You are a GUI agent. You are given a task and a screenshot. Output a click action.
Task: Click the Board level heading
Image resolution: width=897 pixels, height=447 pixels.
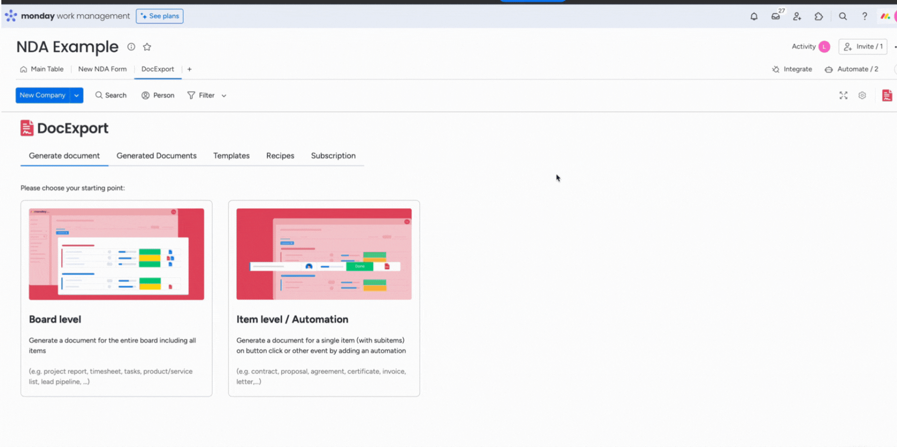55,320
